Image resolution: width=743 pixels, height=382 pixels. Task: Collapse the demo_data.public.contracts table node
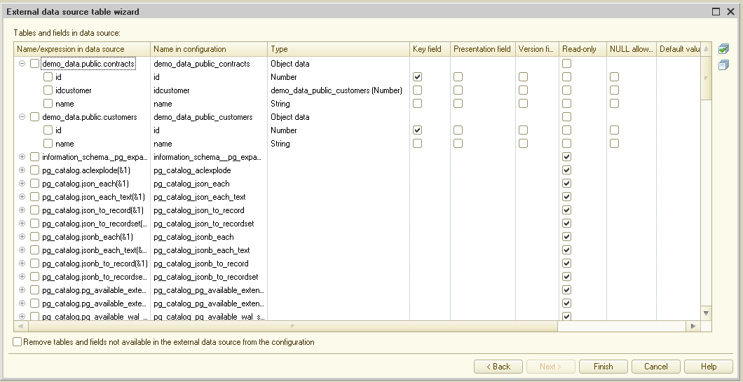22,64
